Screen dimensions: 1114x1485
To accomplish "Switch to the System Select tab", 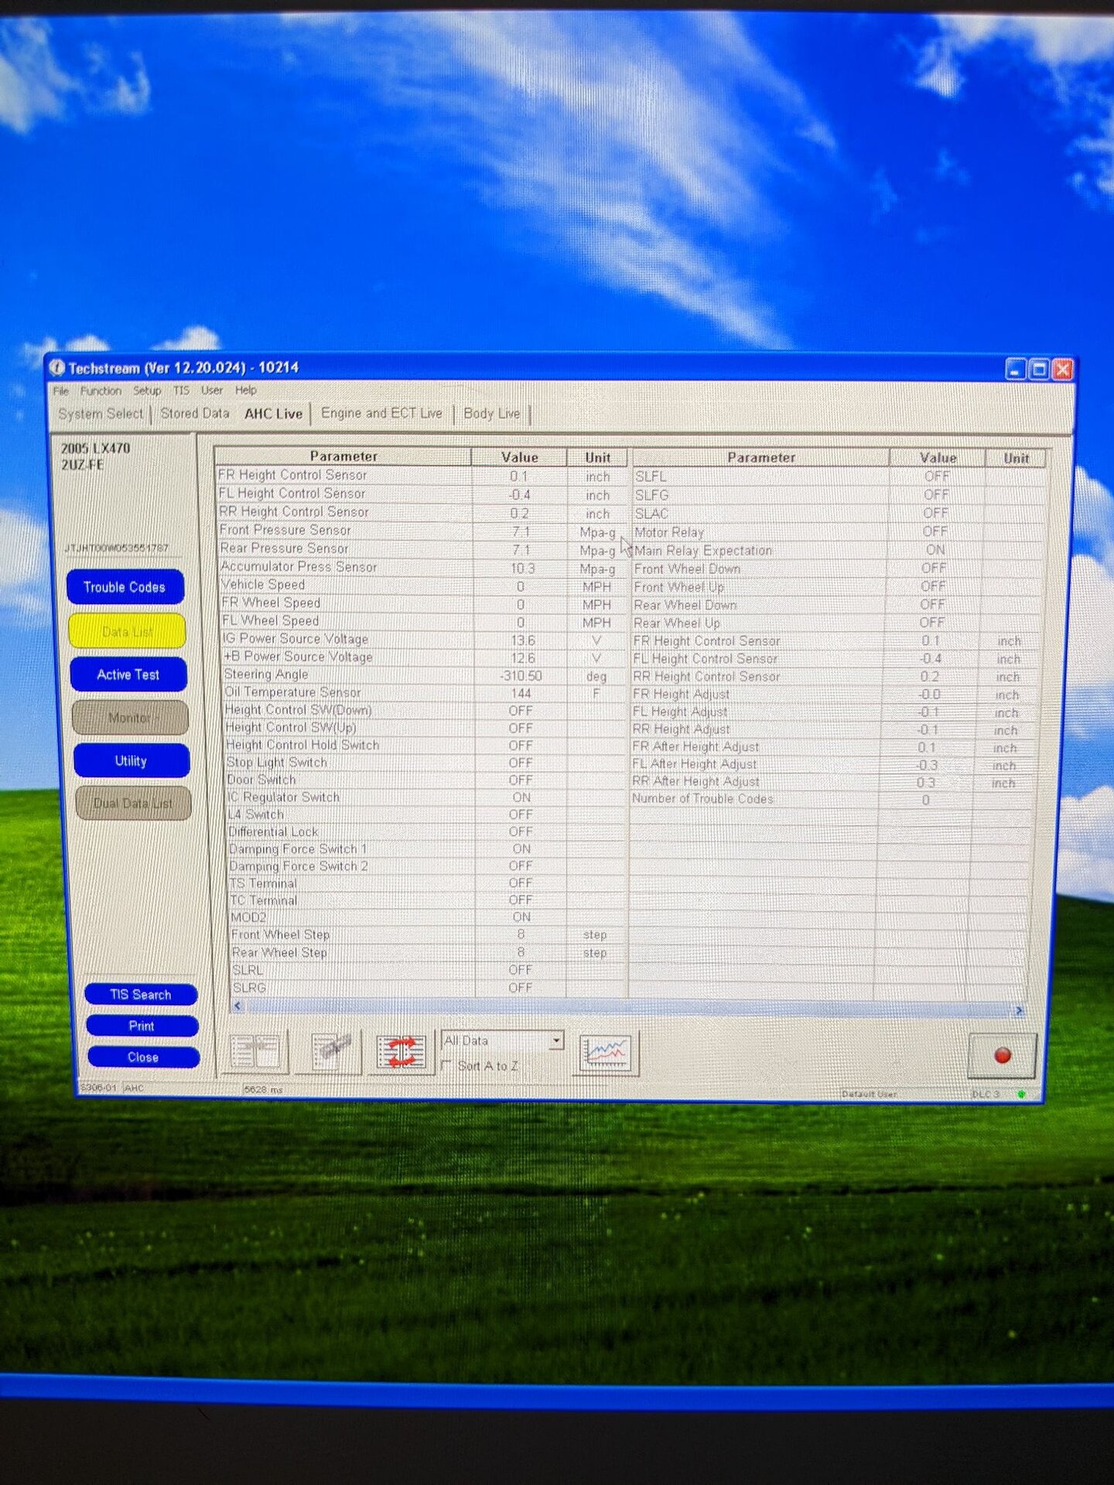I will [x=101, y=414].
